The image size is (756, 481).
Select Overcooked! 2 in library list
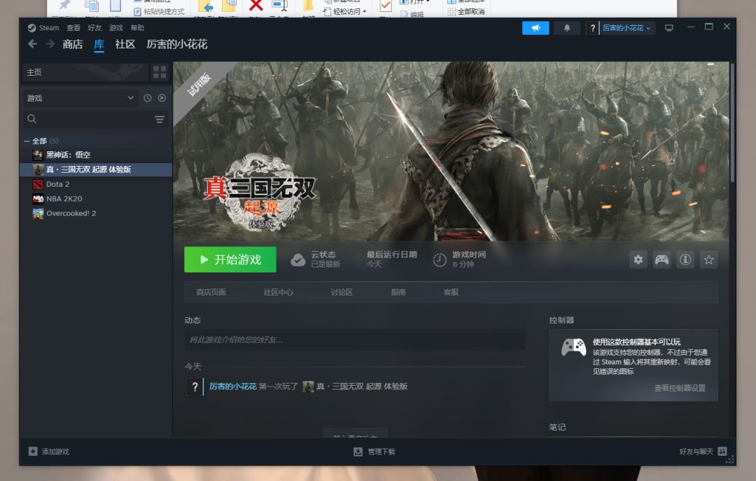[x=96, y=214]
